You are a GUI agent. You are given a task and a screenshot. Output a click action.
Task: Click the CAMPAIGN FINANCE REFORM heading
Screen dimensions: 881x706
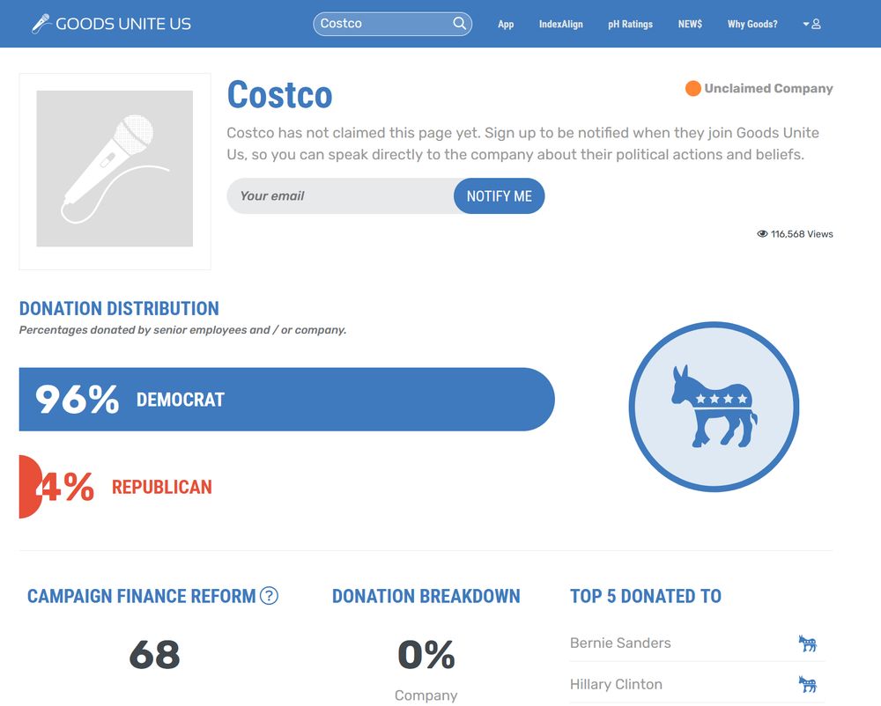point(142,596)
